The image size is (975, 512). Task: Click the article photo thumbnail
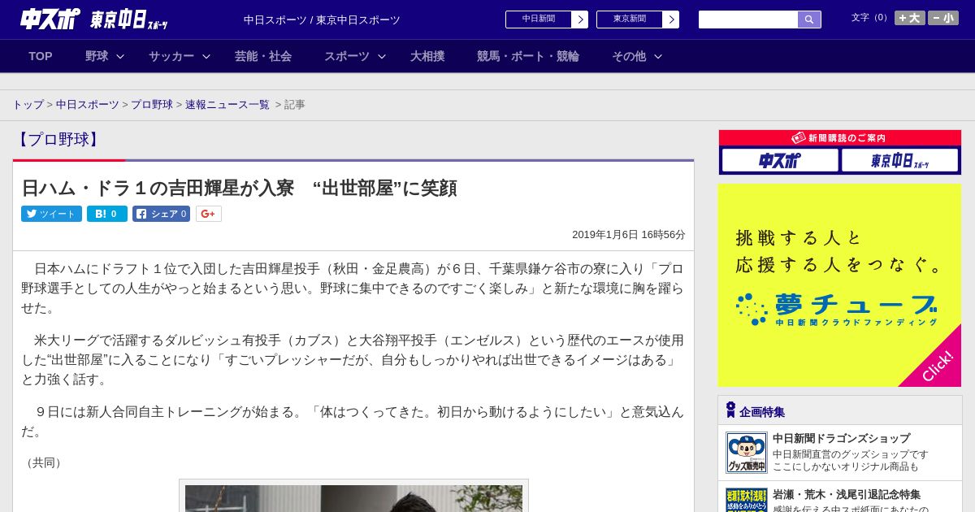click(353, 497)
